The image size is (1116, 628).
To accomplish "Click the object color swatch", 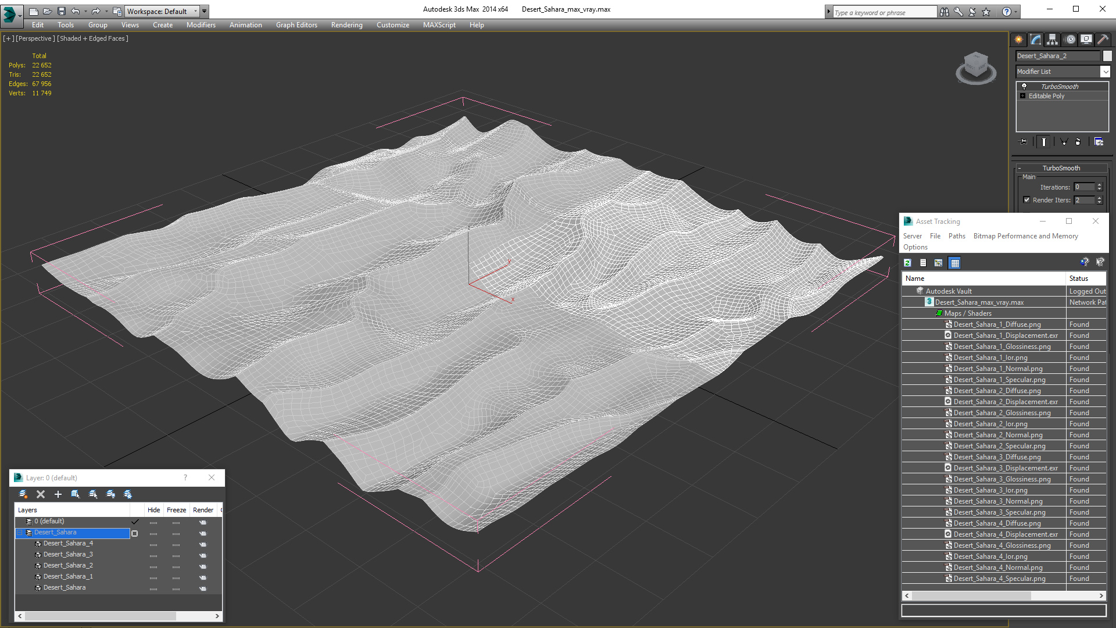I will coord(1107,56).
